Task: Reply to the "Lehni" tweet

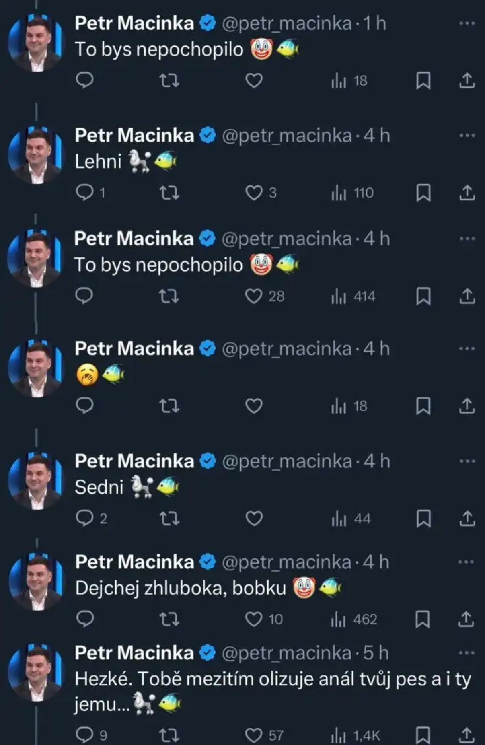Action: point(85,193)
